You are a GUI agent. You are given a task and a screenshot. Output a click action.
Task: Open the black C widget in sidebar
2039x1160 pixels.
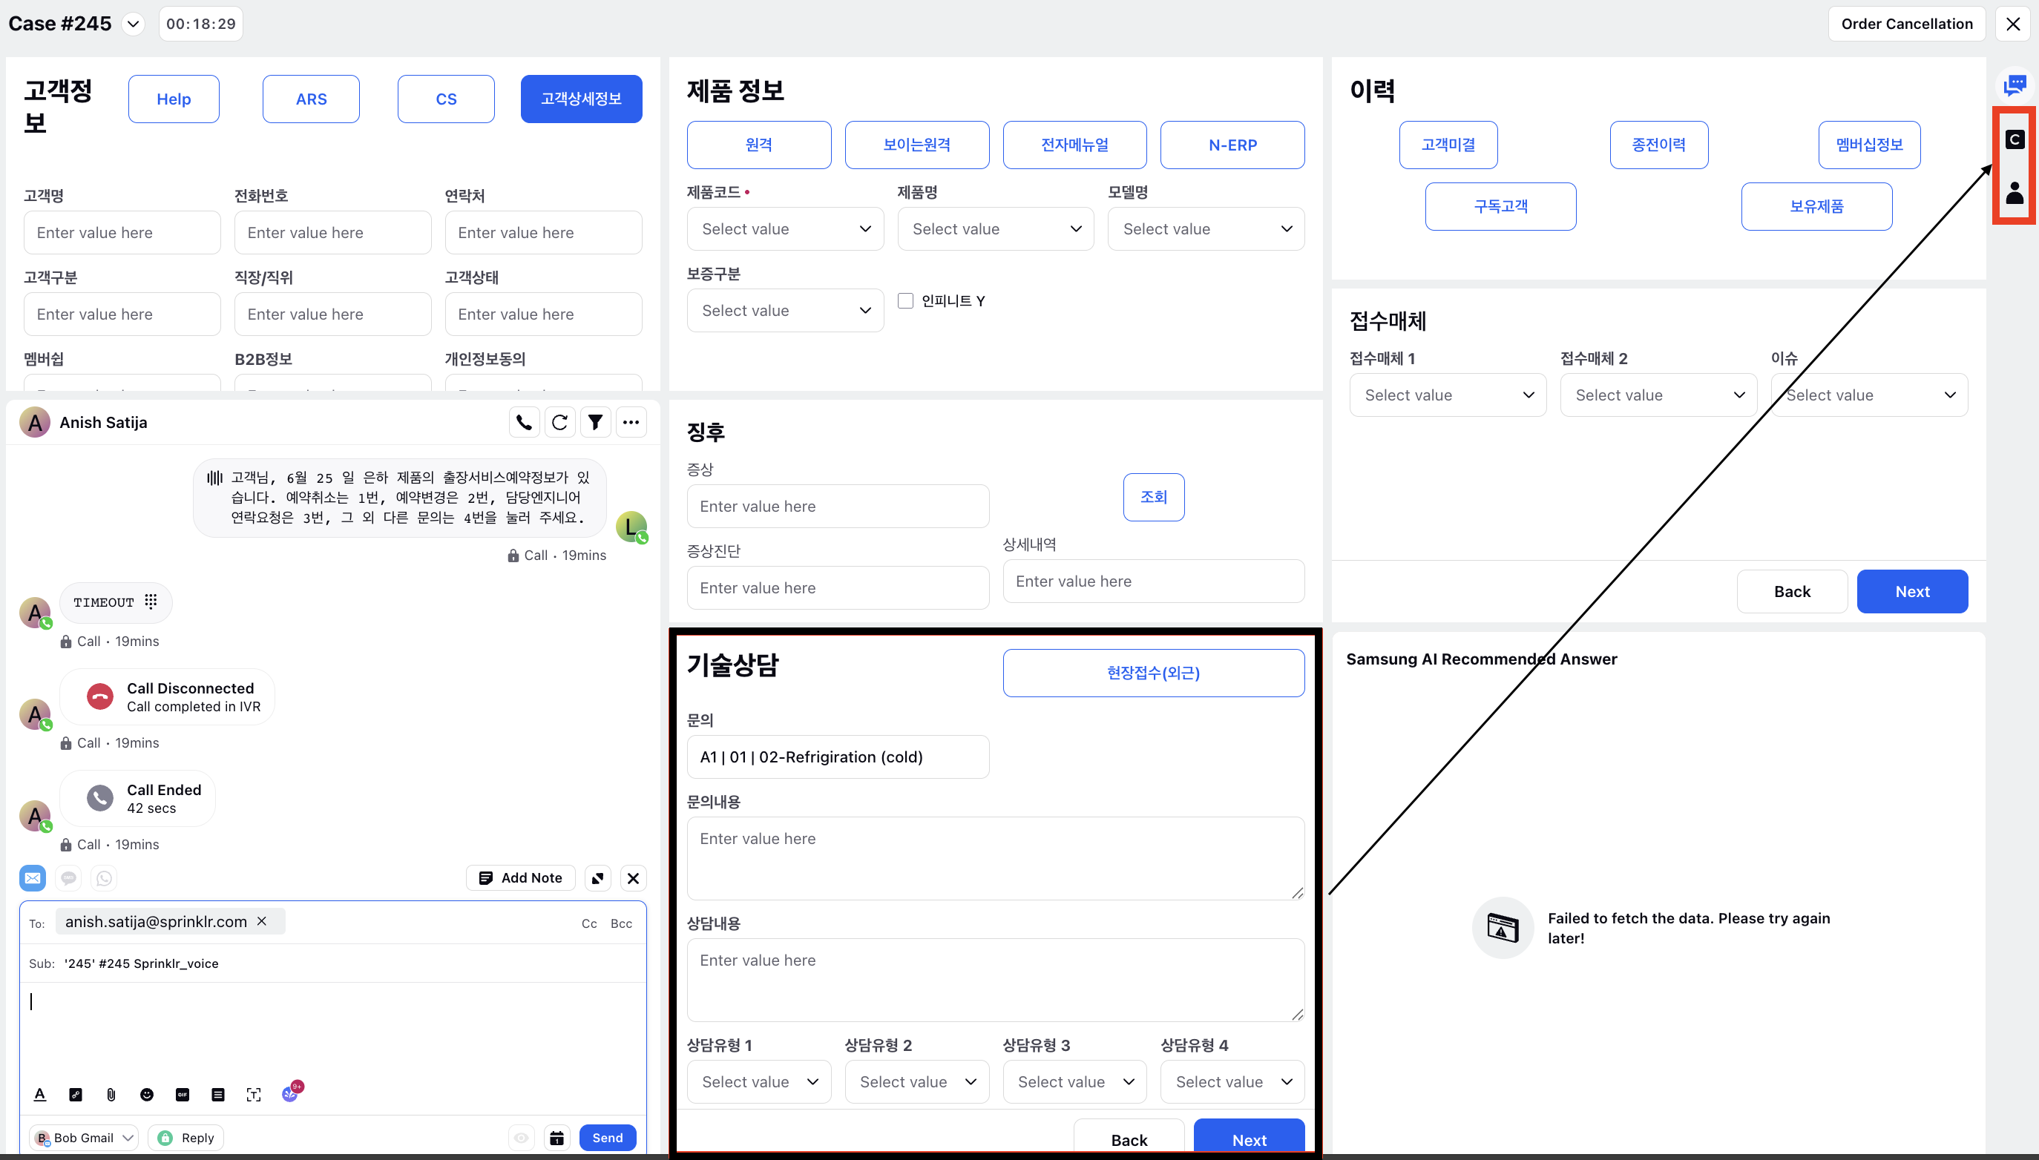click(2015, 140)
